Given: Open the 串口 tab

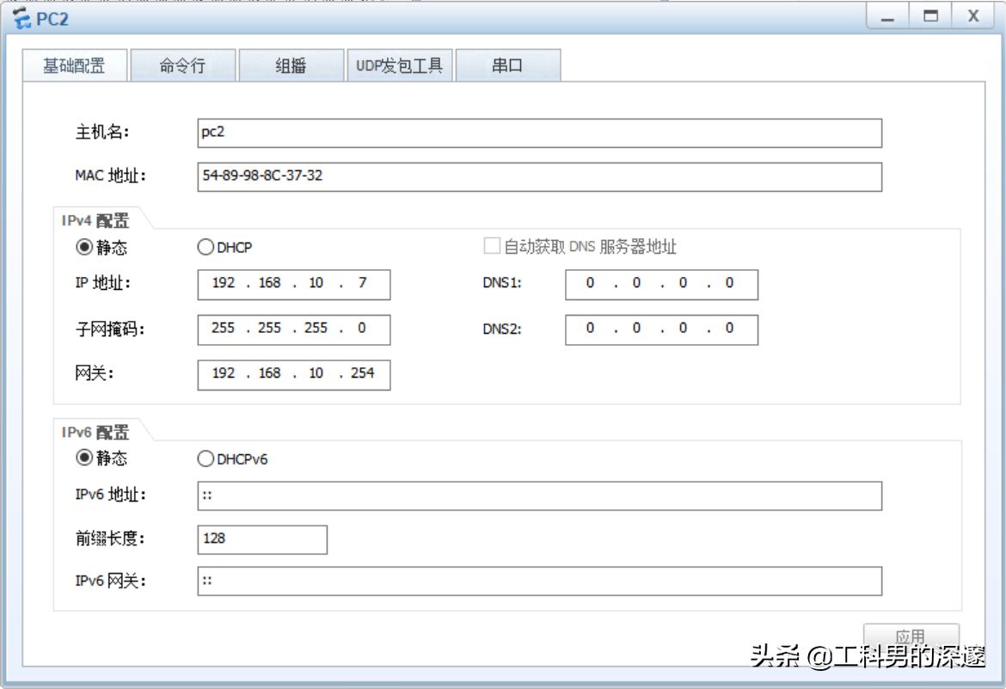Looking at the screenshot, I should tap(507, 66).
